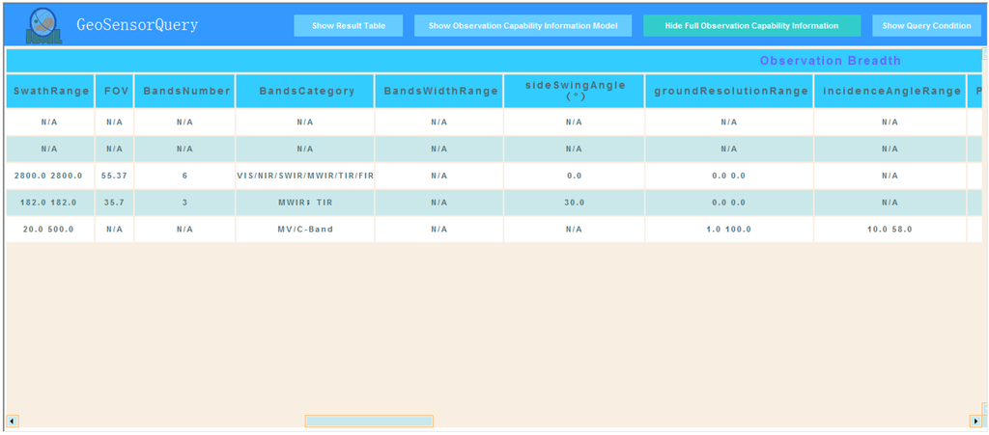Click the sideSwingAngle column header
The image size is (989, 435).
point(575,92)
